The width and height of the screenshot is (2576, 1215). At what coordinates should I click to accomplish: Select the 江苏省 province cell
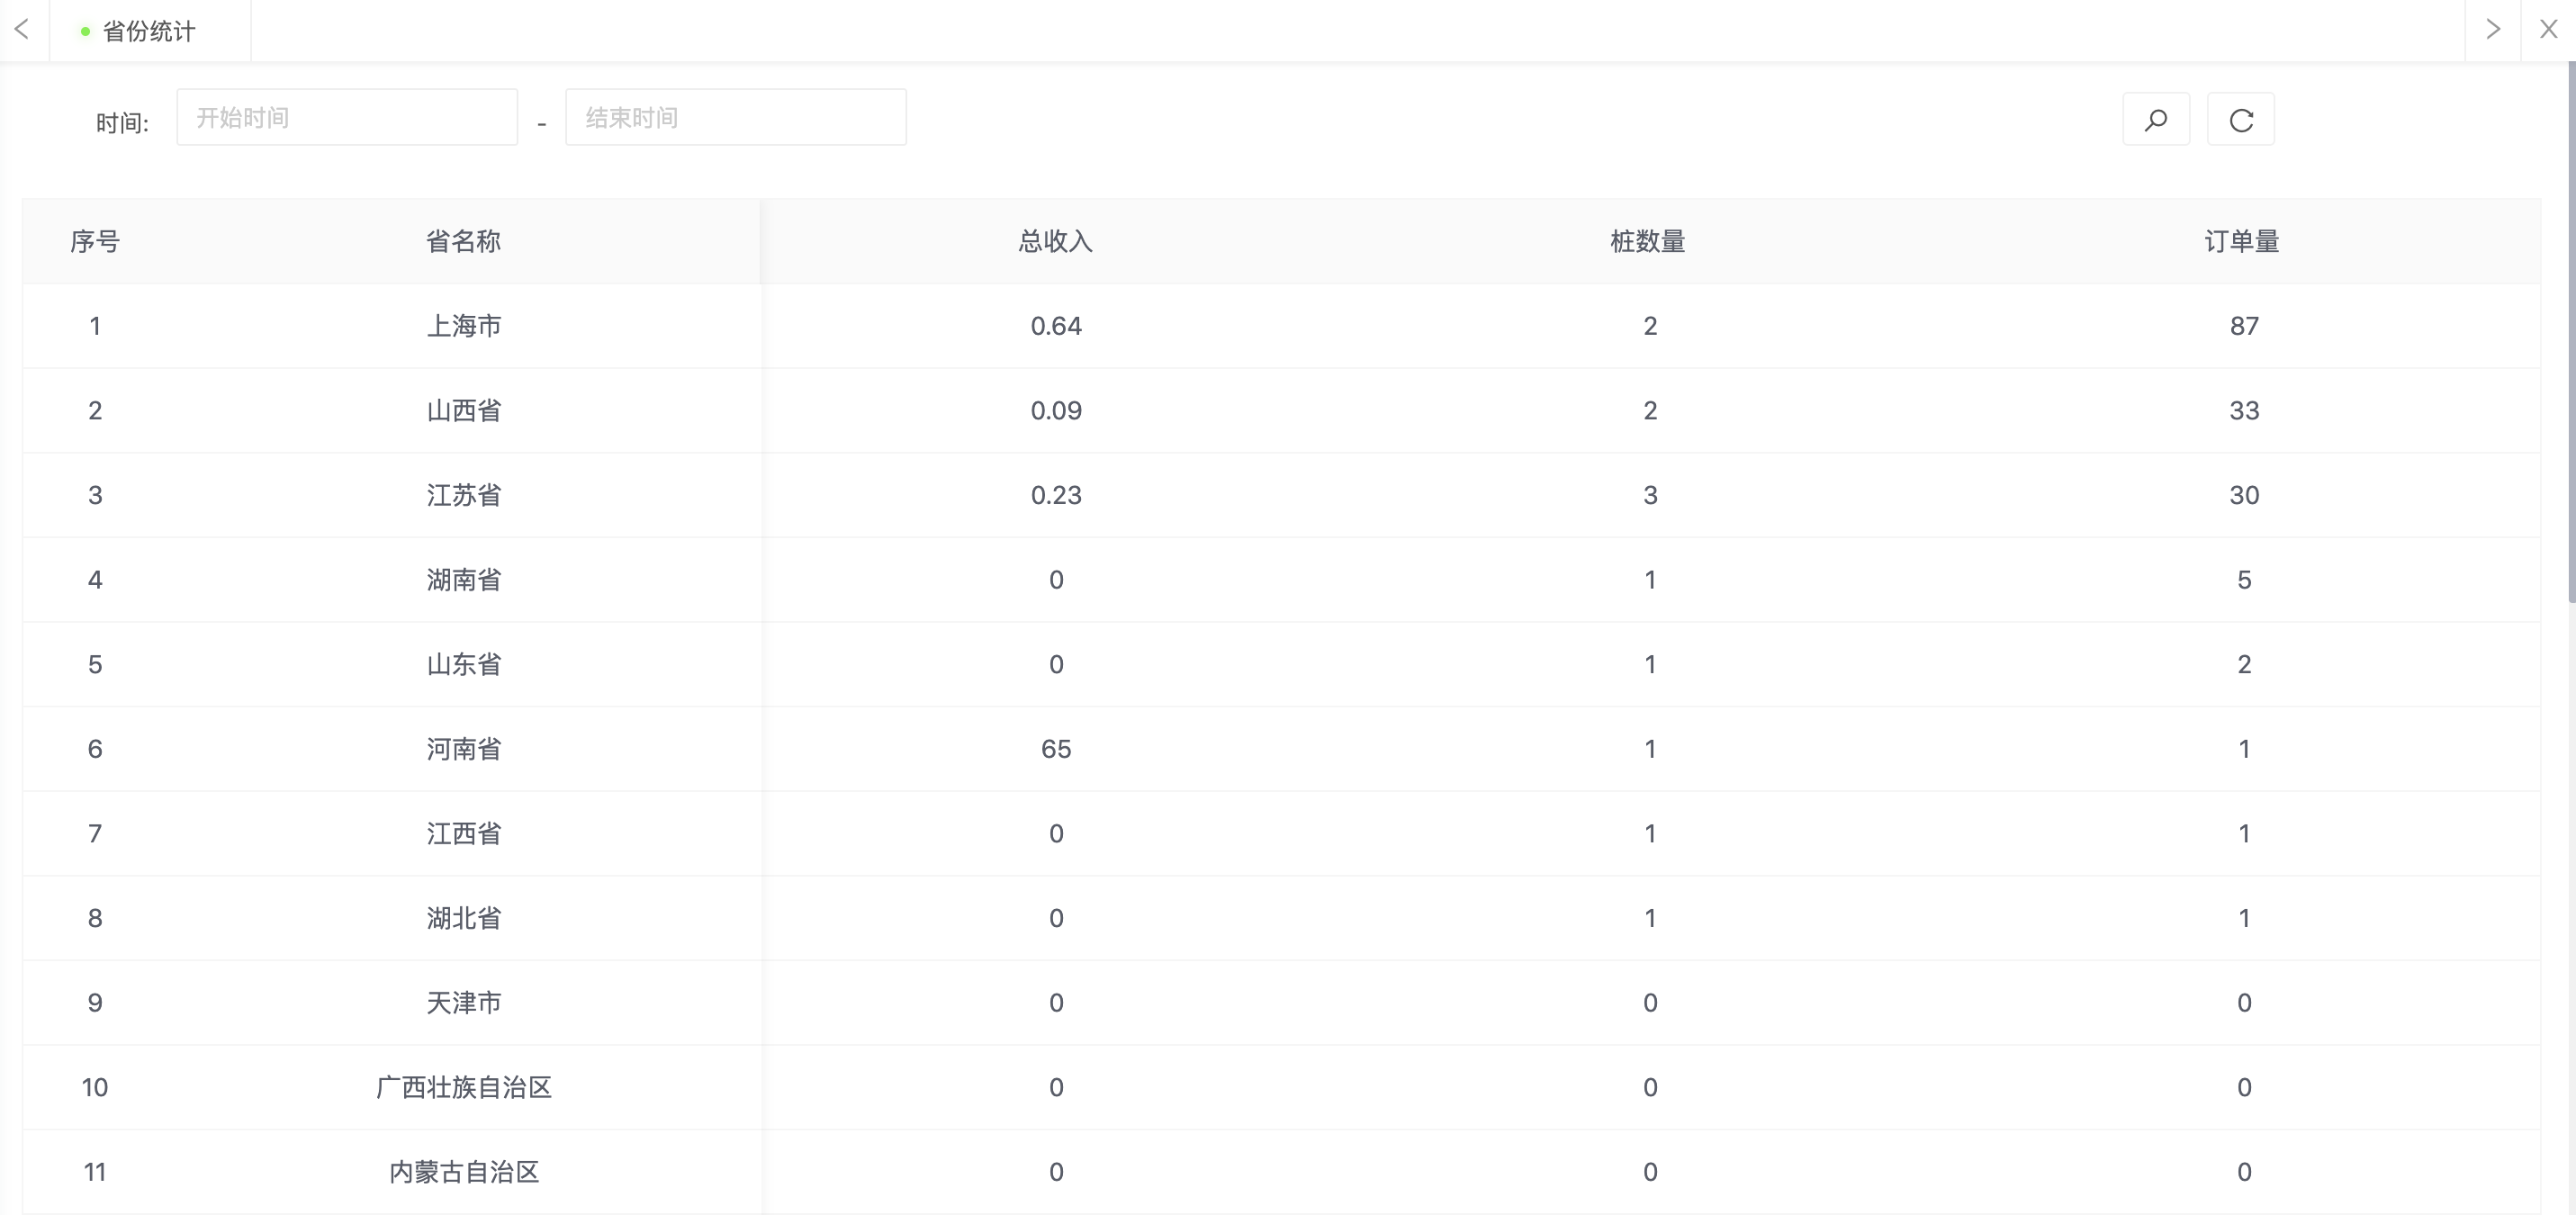coord(463,496)
